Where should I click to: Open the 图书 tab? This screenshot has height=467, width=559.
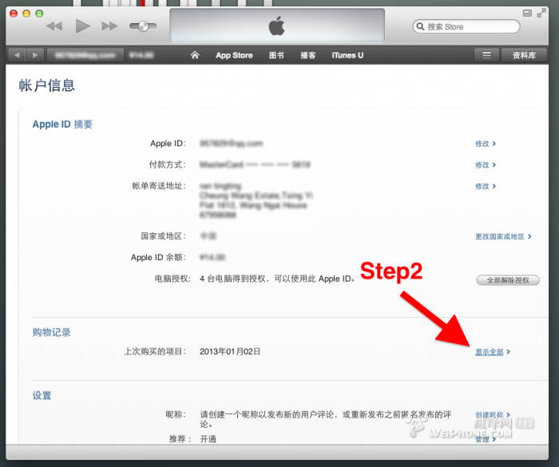(276, 55)
